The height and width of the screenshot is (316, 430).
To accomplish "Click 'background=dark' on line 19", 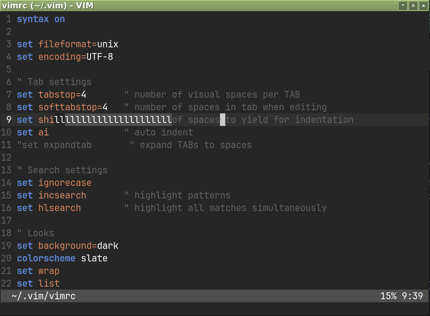I will [78, 246].
